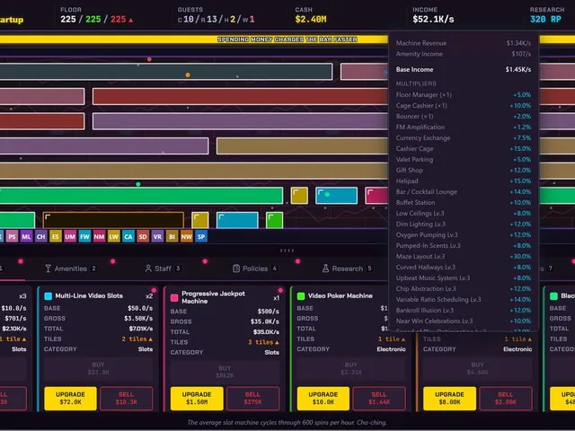The height and width of the screenshot is (431, 575).
Task: Click the cocktail glass Amenities icon
Action: click(48, 268)
